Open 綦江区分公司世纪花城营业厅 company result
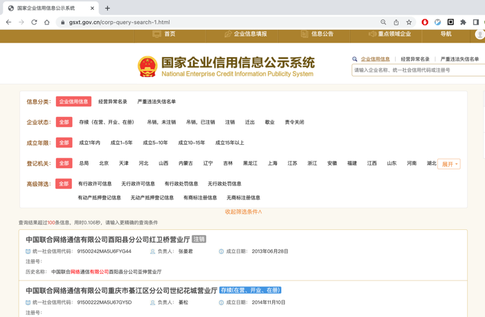This screenshot has height=317, width=485. pos(122,290)
